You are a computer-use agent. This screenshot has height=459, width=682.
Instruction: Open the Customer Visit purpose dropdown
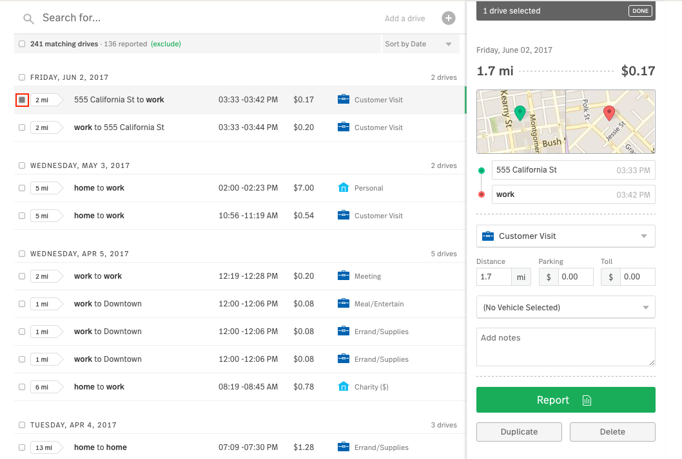click(566, 236)
